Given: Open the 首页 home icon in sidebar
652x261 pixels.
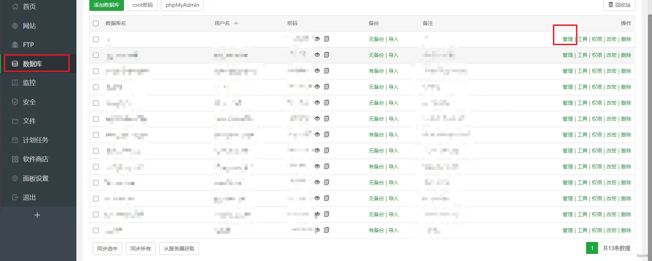Looking at the screenshot, I should pos(15,6).
